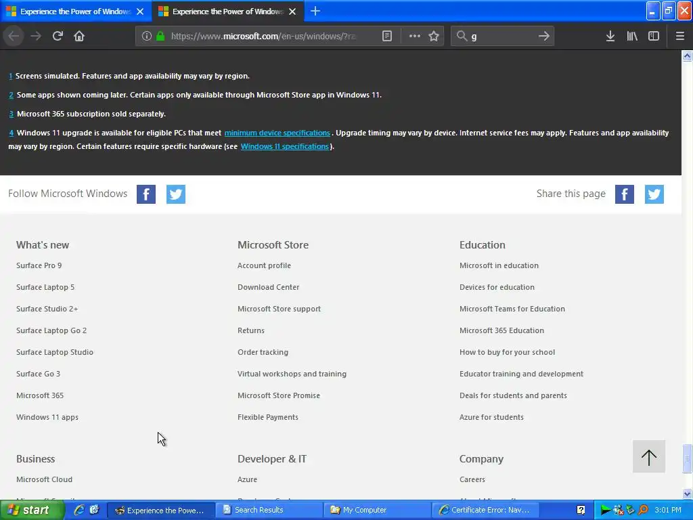Click the green secure lock icon
This screenshot has height=520, width=693.
160,36
